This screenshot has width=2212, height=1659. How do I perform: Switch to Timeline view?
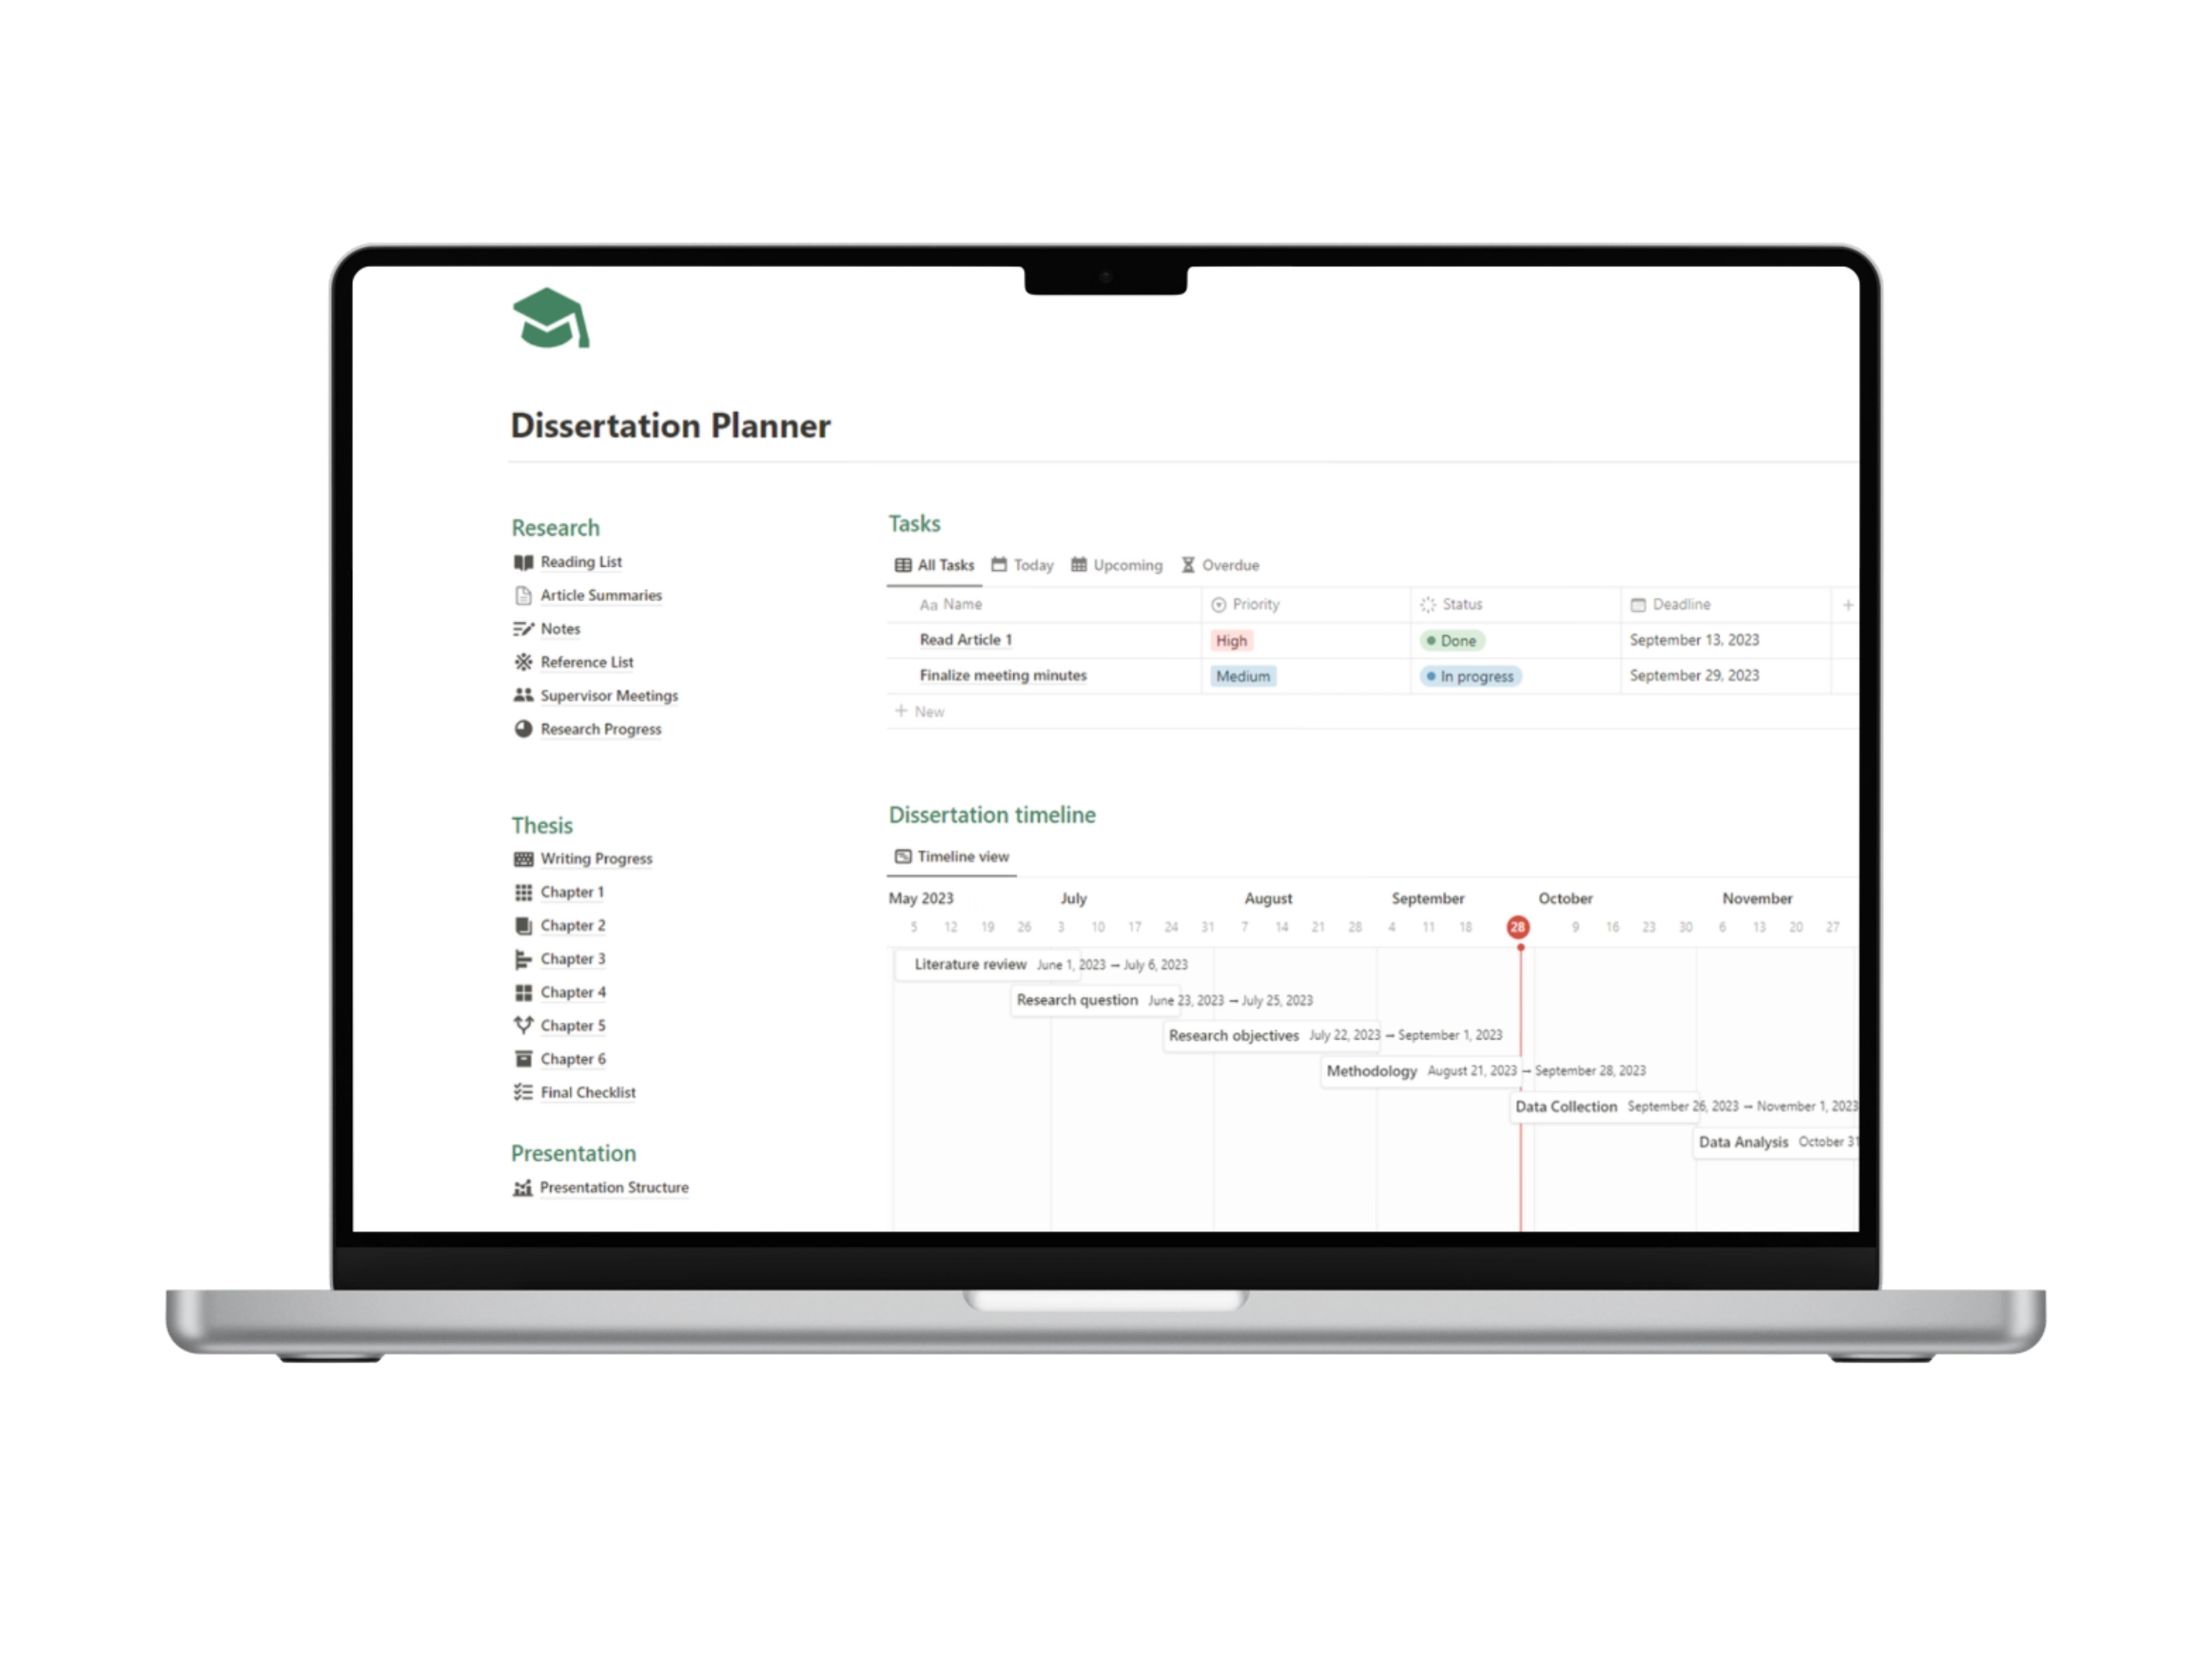[954, 854]
